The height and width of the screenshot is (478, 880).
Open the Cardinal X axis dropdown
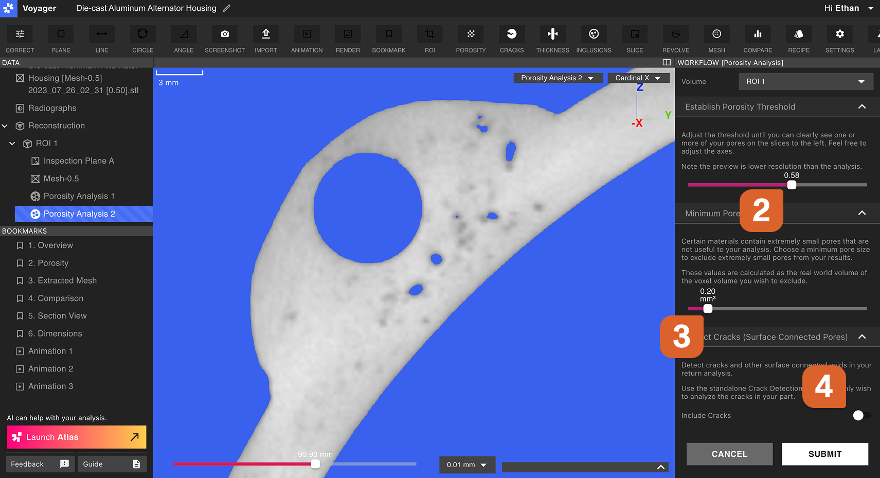[x=638, y=78]
